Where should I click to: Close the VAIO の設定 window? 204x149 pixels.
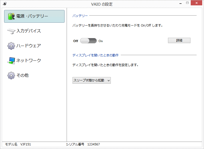pyautogui.click(x=196, y=3)
